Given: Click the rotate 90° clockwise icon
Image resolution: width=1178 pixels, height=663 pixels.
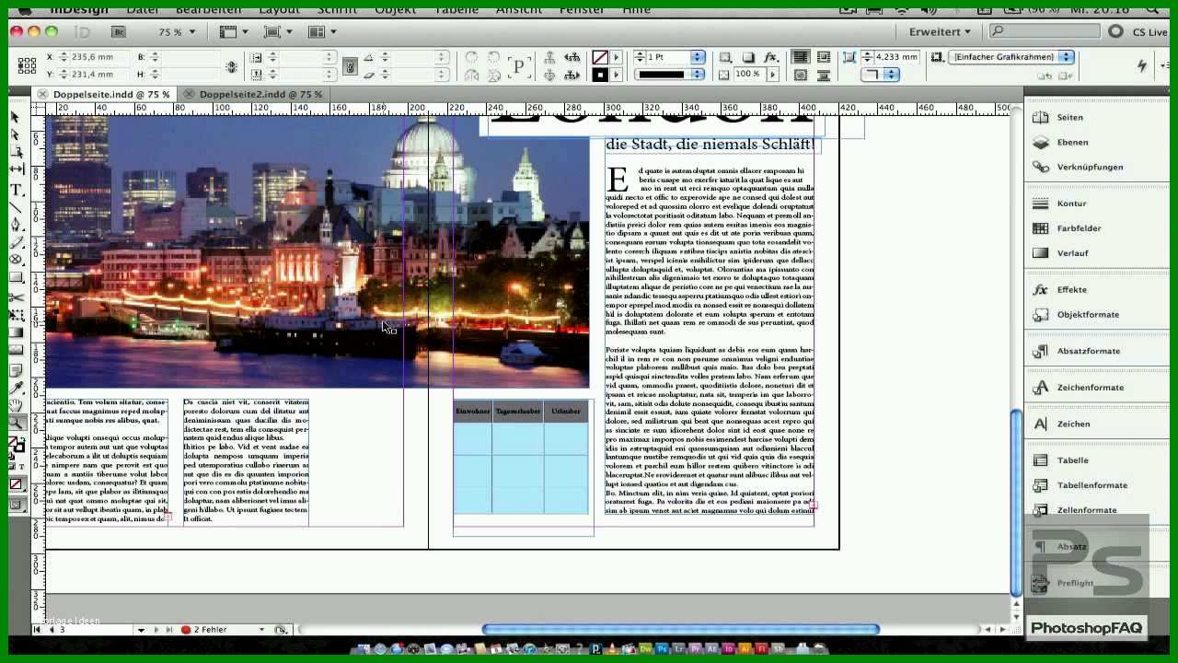Looking at the screenshot, I should coord(471,57).
